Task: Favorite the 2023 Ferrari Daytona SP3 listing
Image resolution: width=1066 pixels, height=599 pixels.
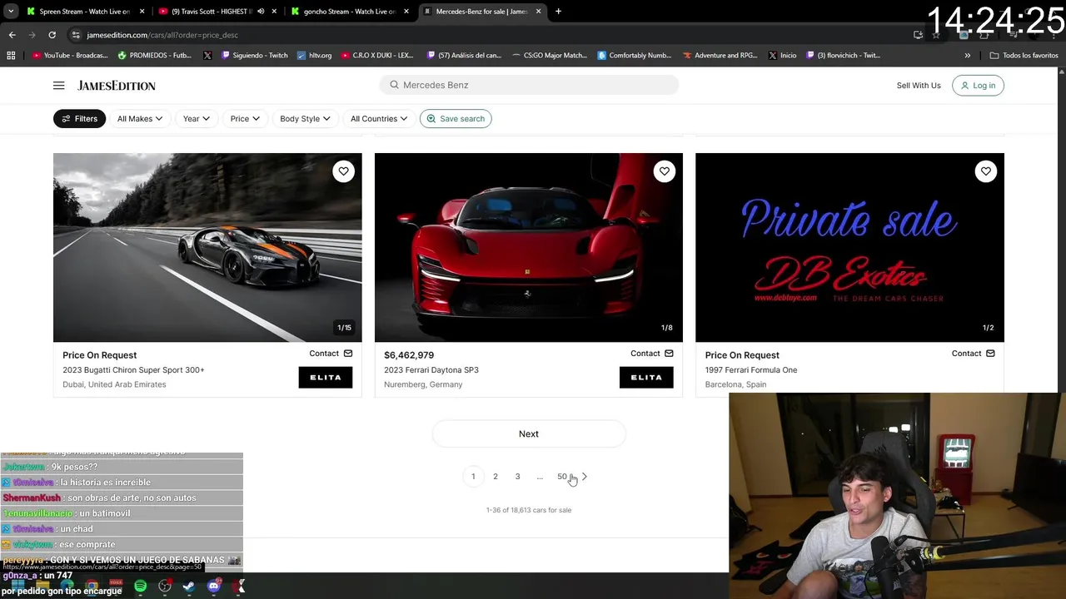Action: 665,171
